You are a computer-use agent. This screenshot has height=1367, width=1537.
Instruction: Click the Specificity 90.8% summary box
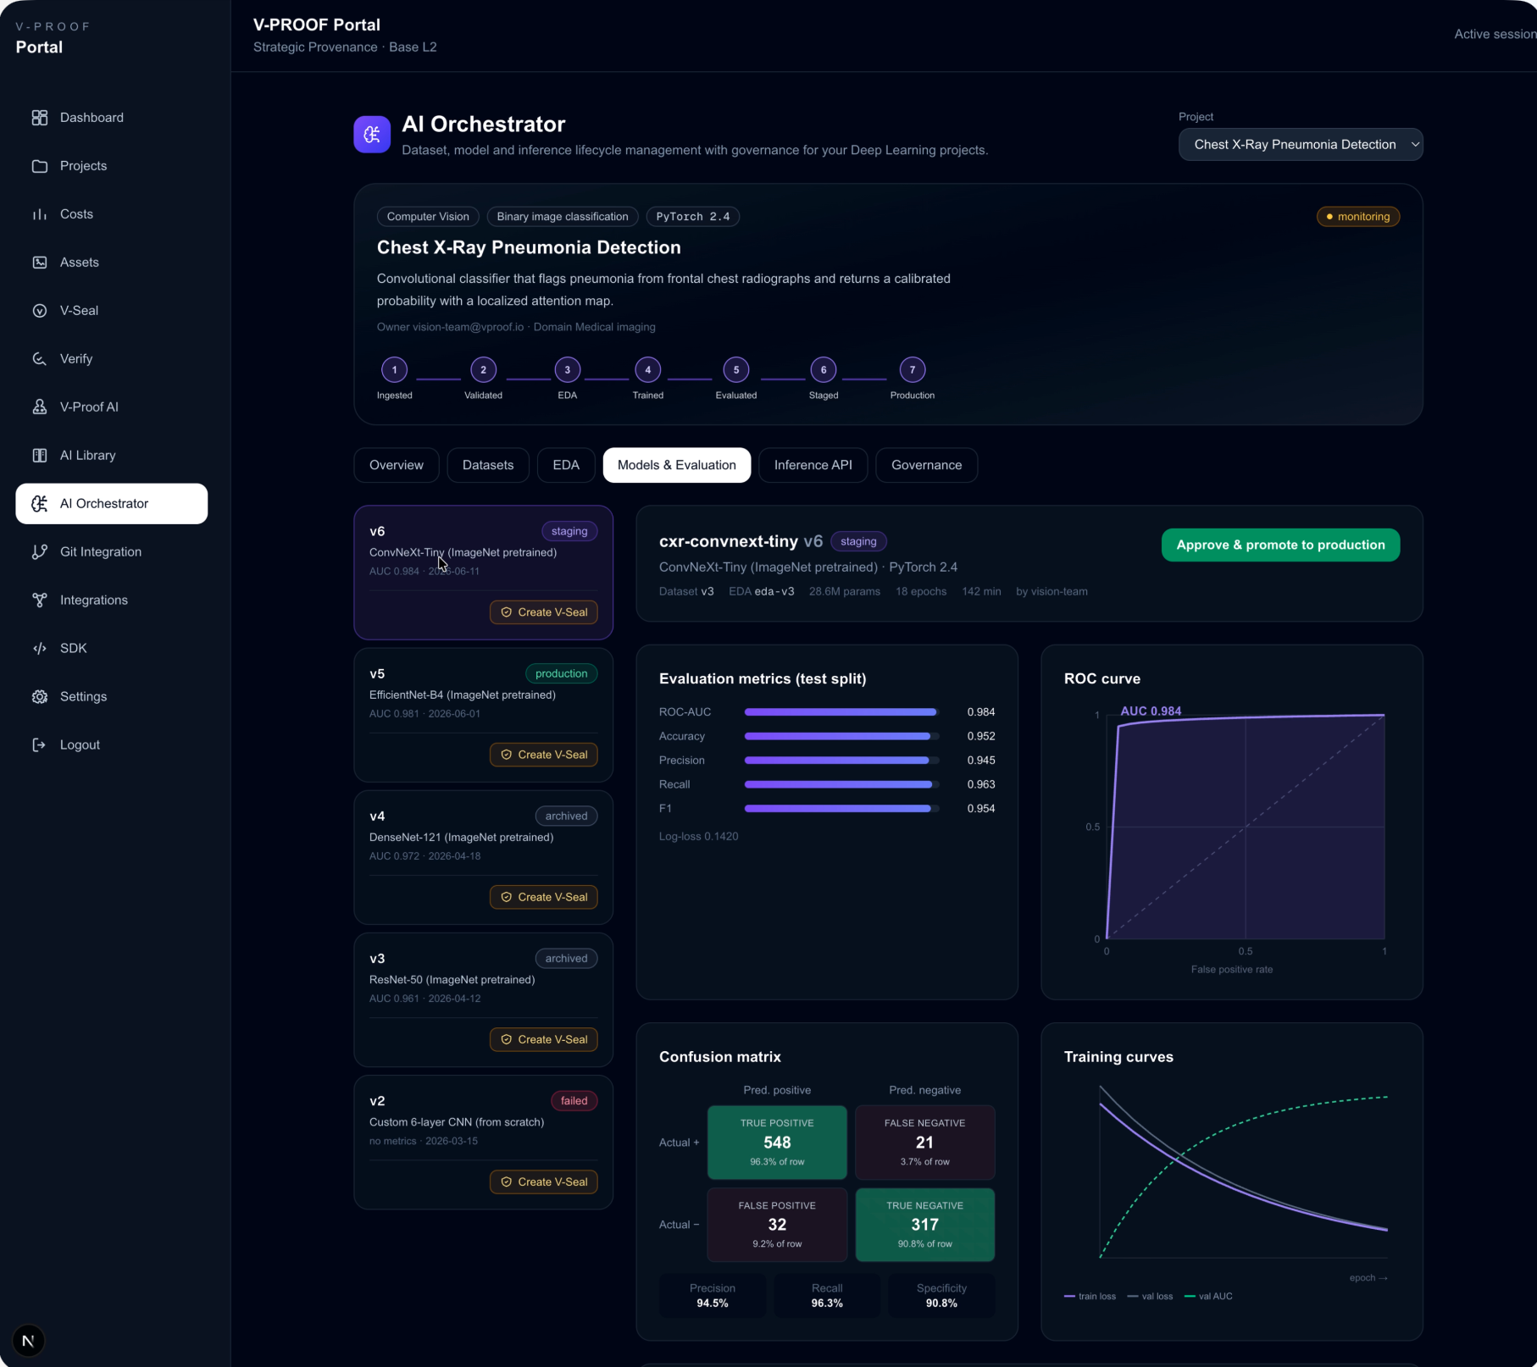click(x=941, y=1295)
